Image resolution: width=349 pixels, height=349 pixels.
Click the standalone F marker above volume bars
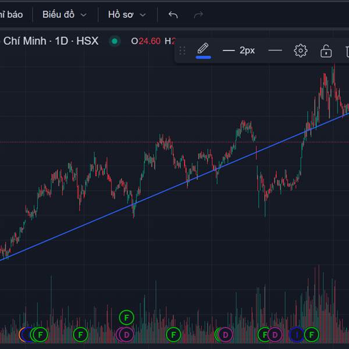(126, 318)
